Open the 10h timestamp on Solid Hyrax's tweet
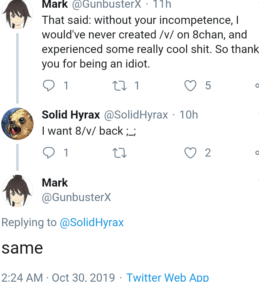The width and height of the screenshot is (259, 282). 189,114
